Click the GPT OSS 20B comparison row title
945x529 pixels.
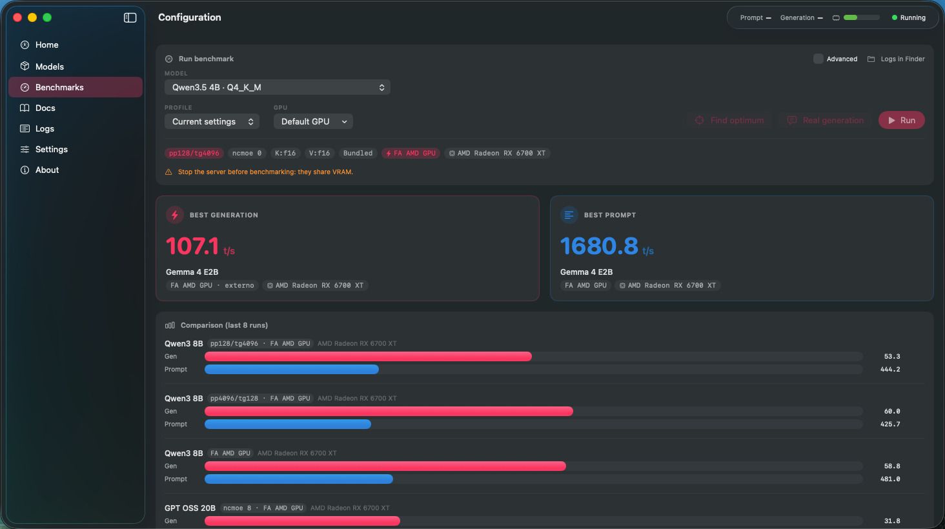pyautogui.click(x=190, y=508)
